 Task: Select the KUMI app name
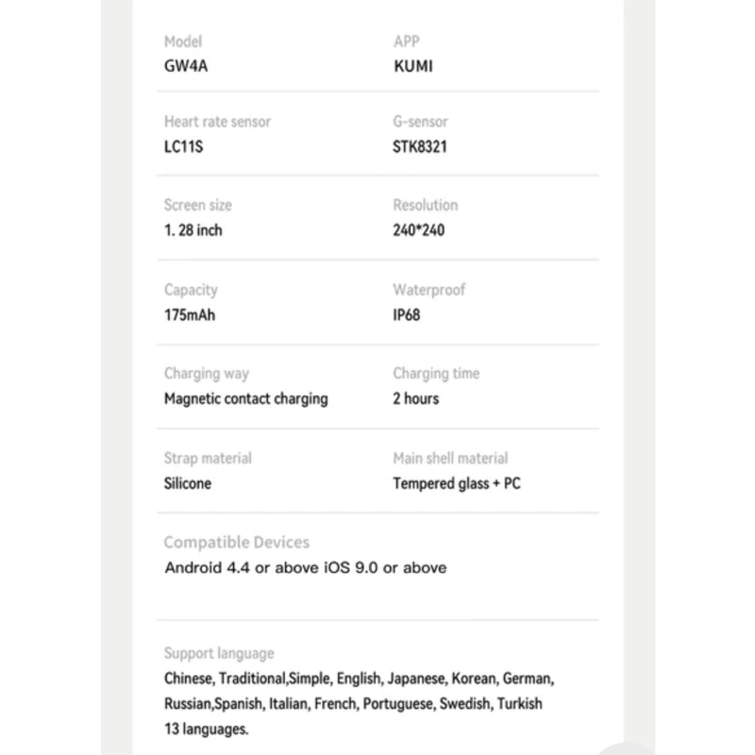(413, 67)
